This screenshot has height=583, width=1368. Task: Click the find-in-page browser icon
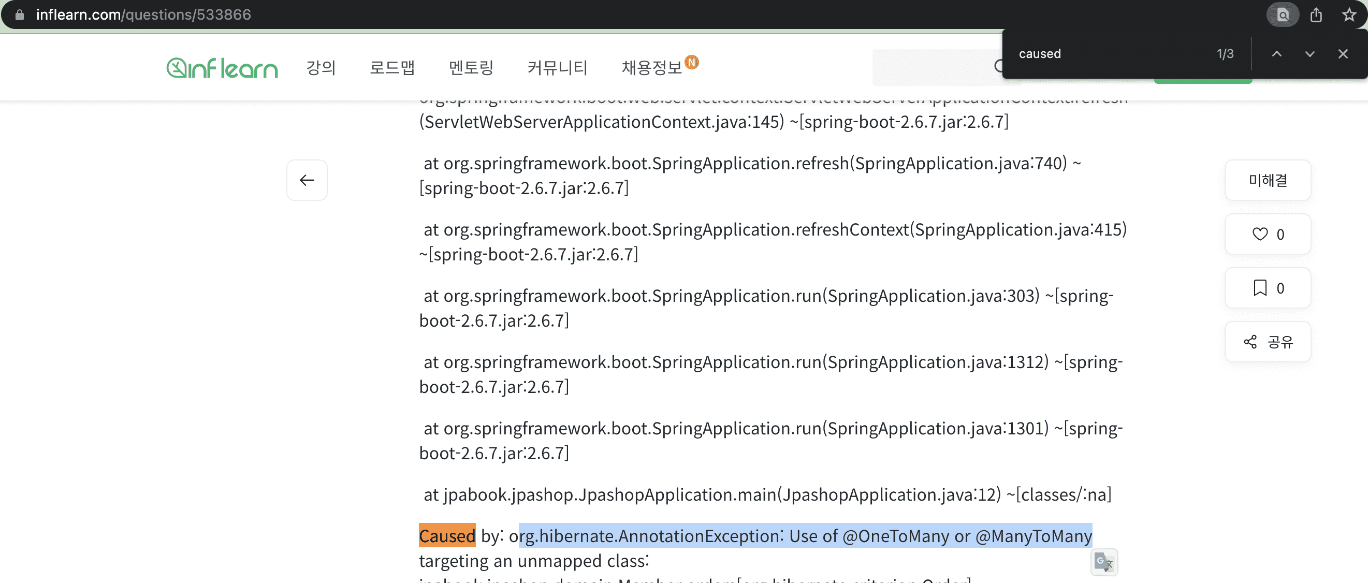[1283, 15]
